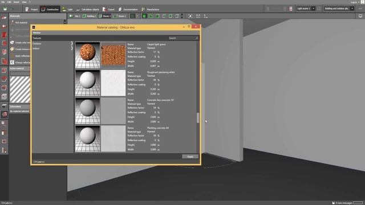Click Apply reflection option
The height and width of the screenshot is (205, 365).
21,56
